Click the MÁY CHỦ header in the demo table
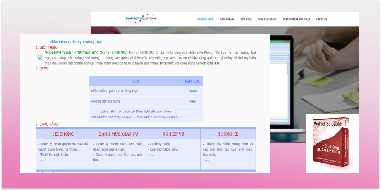This screenshot has height=191, width=381. (x=192, y=81)
